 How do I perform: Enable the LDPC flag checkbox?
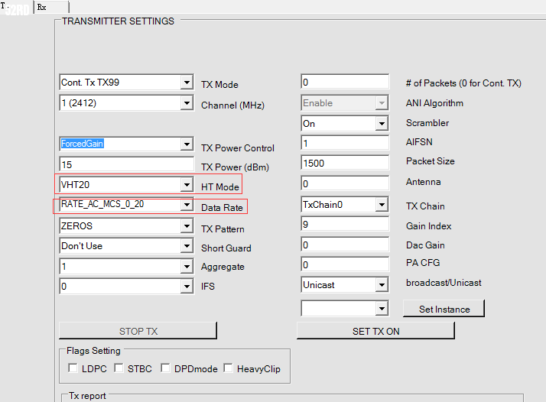73,368
